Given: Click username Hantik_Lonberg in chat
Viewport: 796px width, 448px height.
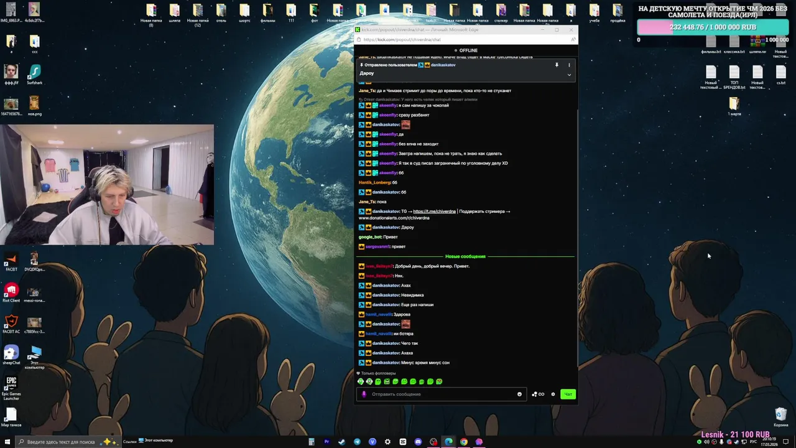Looking at the screenshot, I should (x=374, y=182).
